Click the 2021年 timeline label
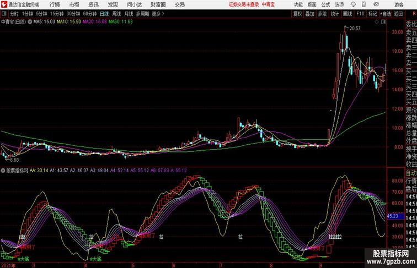Screen dimensions: 417x268 tap(8, 265)
